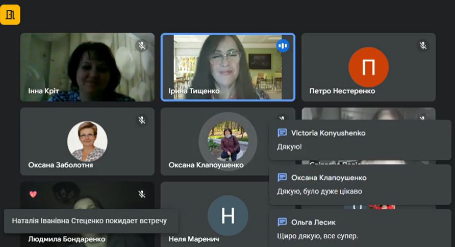Click the Інна Кріт name label

click(x=44, y=91)
